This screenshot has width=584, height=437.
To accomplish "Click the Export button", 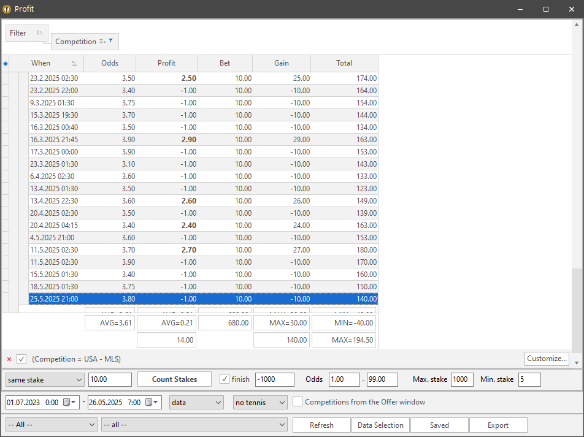I will 498,425.
